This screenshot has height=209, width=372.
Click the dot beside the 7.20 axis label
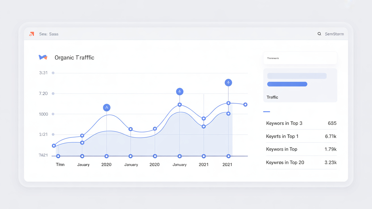click(x=53, y=93)
